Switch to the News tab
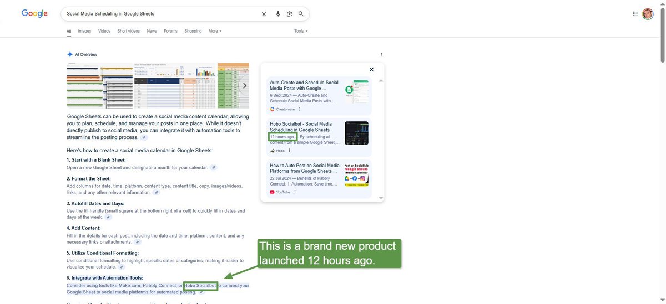Screen dimensions: 666x304 [152, 31]
